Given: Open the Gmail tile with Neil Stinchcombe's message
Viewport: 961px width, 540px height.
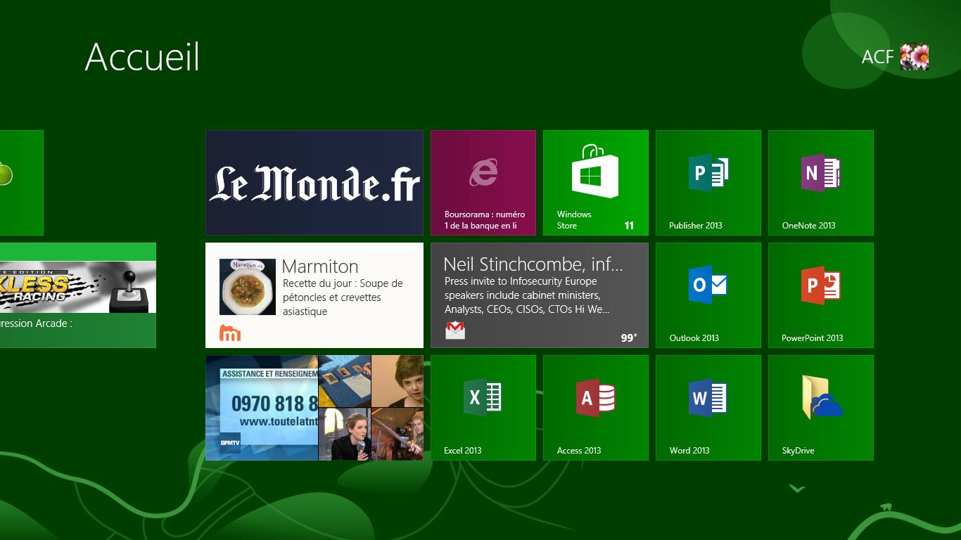Looking at the screenshot, I should (x=540, y=295).
